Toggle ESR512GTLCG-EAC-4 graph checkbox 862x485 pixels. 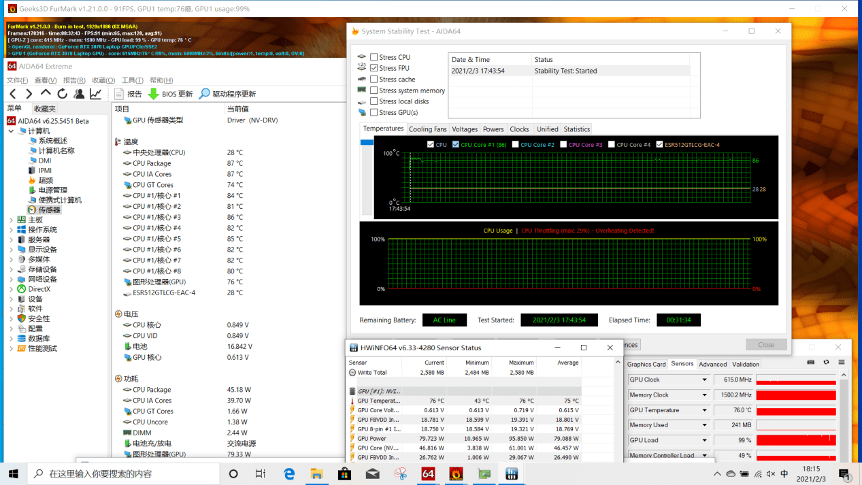tap(659, 144)
